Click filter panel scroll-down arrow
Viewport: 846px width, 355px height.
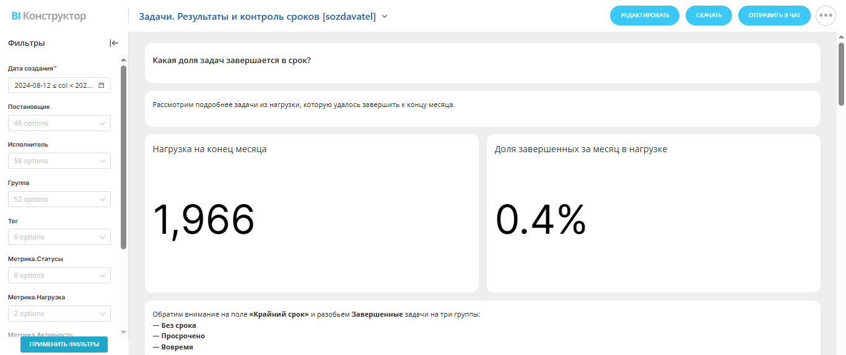(123, 332)
